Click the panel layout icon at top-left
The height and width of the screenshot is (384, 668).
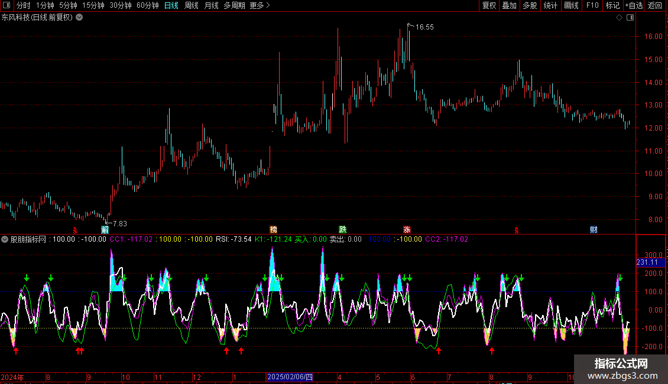pyautogui.click(x=7, y=5)
